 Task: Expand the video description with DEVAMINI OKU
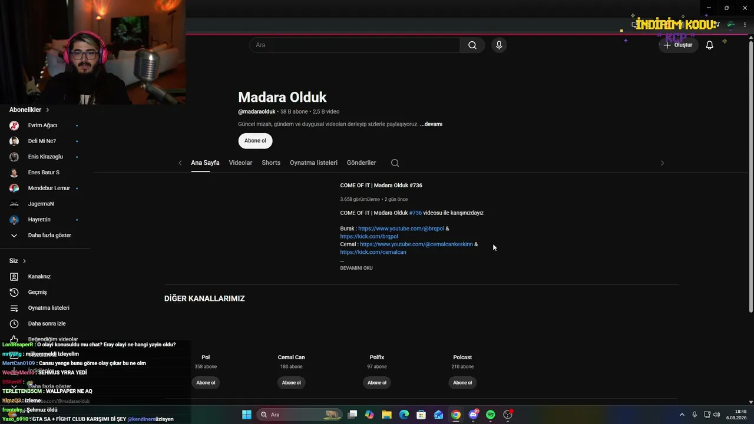click(x=356, y=268)
